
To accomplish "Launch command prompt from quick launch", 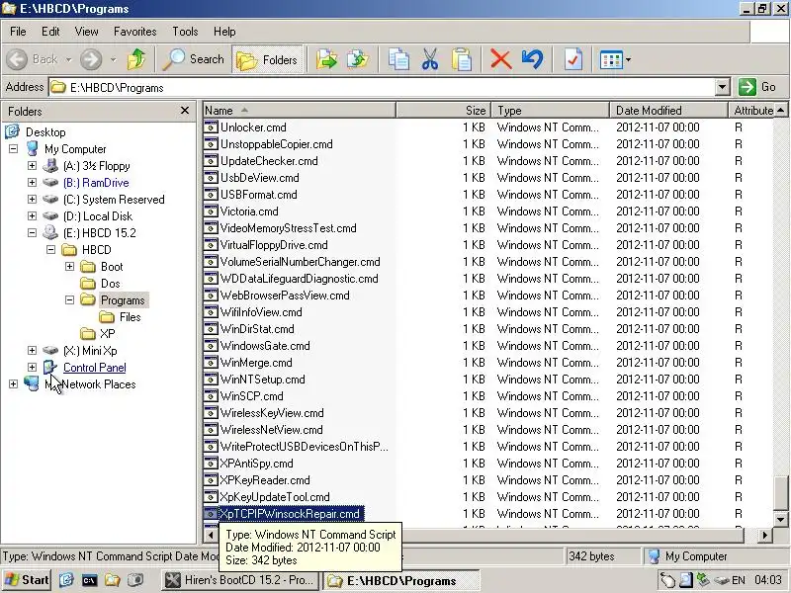I will pos(89,580).
